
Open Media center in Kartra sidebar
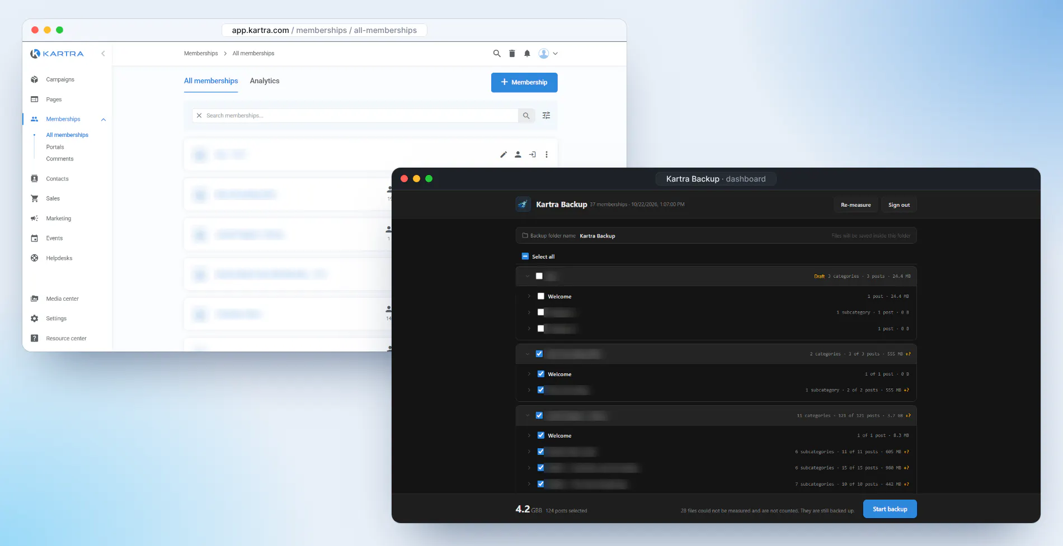[62, 299]
